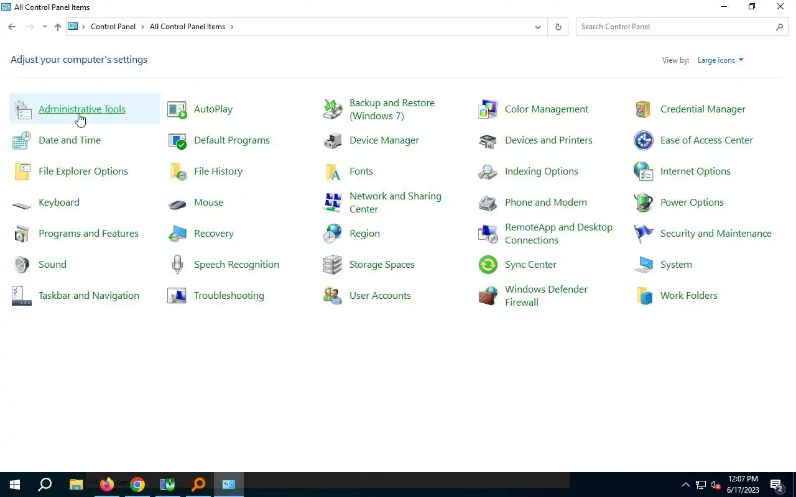Open the Programs and Features icon
The width and height of the screenshot is (796, 497).
coord(22,234)
